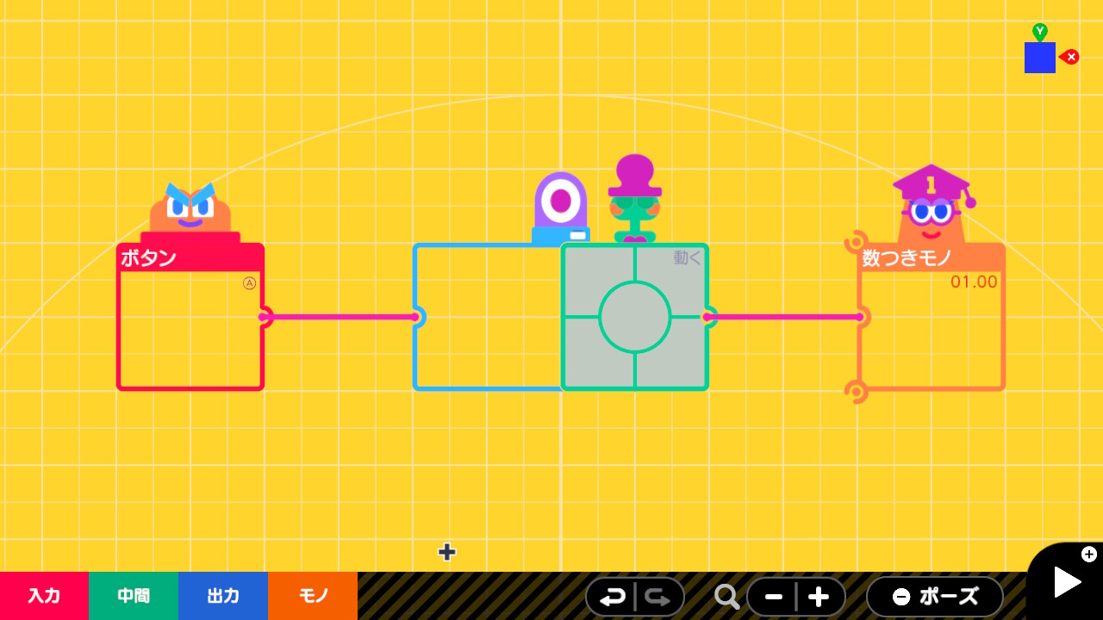Click the lower connection port of 数つきモノ
This screenshot has height=620, width=1103.
(856, 393)
